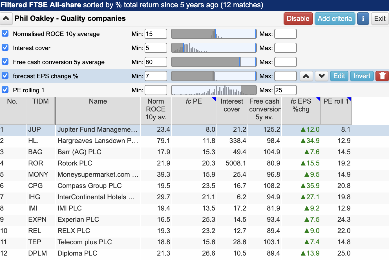Sort by Interest cover column header

point(232,111)
